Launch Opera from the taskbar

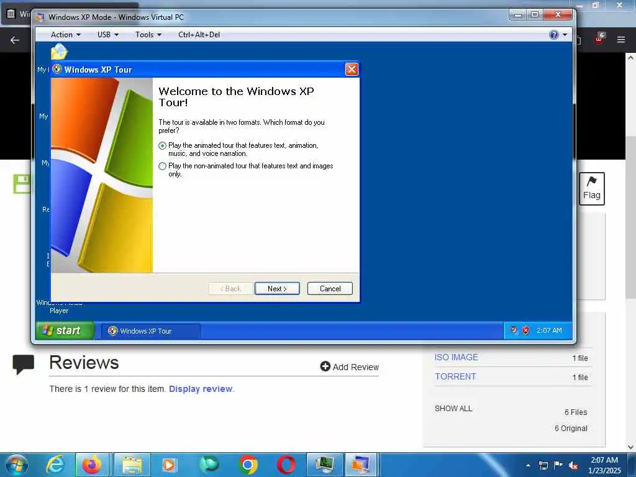[286, 465]
